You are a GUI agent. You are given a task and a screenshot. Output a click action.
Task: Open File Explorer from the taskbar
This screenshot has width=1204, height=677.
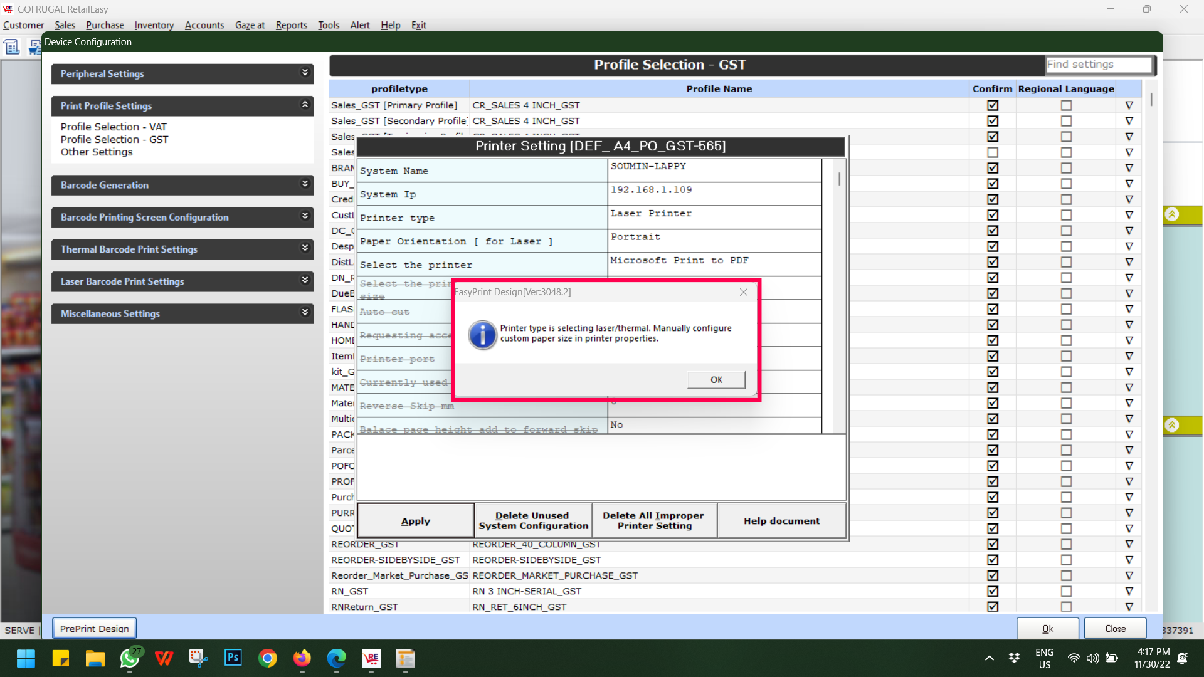[95, 658]
